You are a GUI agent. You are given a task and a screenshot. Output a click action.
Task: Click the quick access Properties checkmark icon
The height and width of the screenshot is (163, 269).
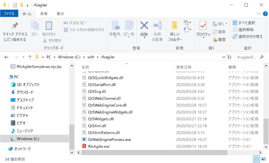pos(15,5)
